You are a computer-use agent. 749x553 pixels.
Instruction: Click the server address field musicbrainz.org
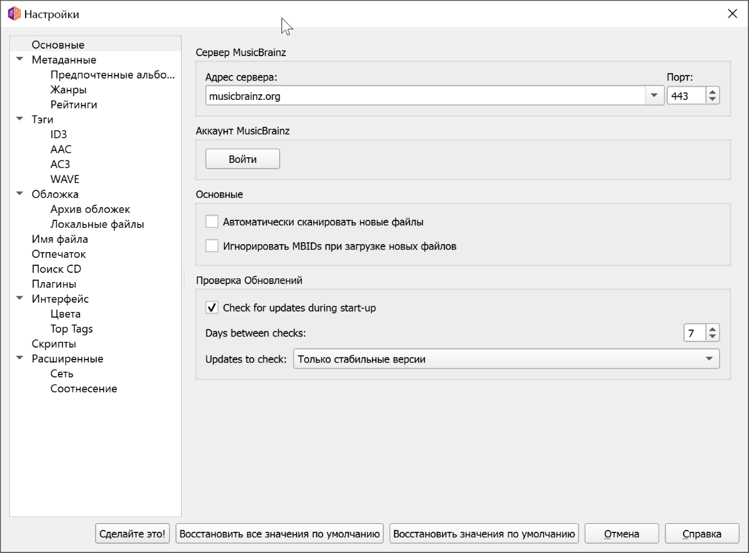coord(426,96)
